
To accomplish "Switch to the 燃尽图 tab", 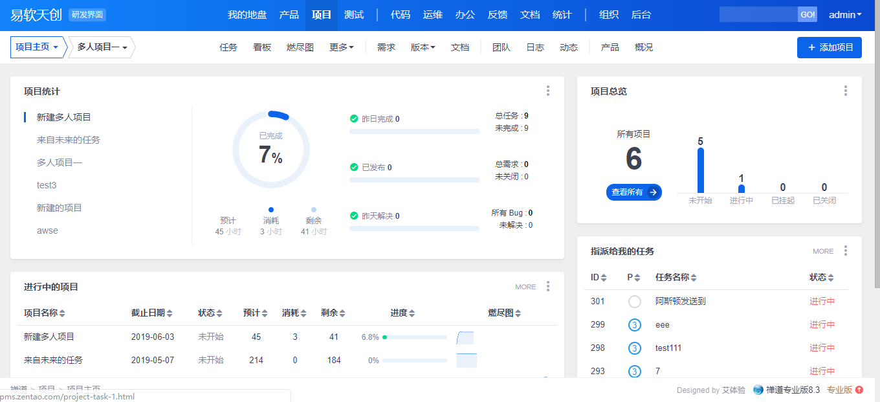I will point(300,47).
